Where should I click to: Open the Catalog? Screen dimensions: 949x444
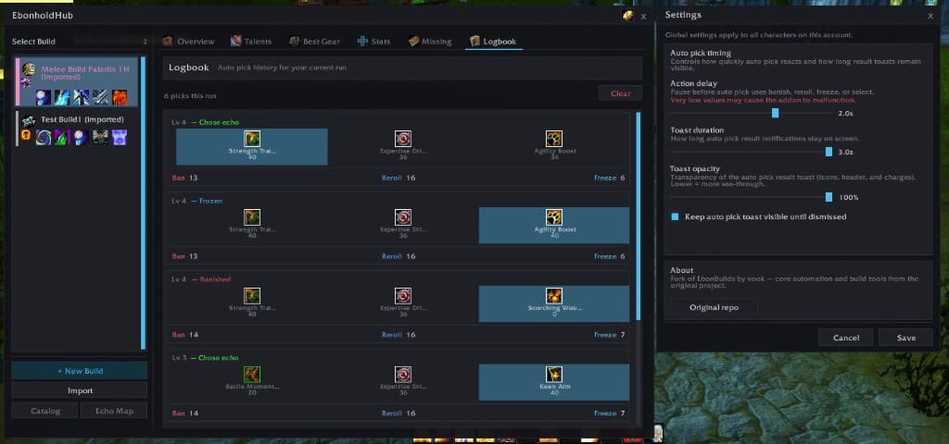[45, 411]
